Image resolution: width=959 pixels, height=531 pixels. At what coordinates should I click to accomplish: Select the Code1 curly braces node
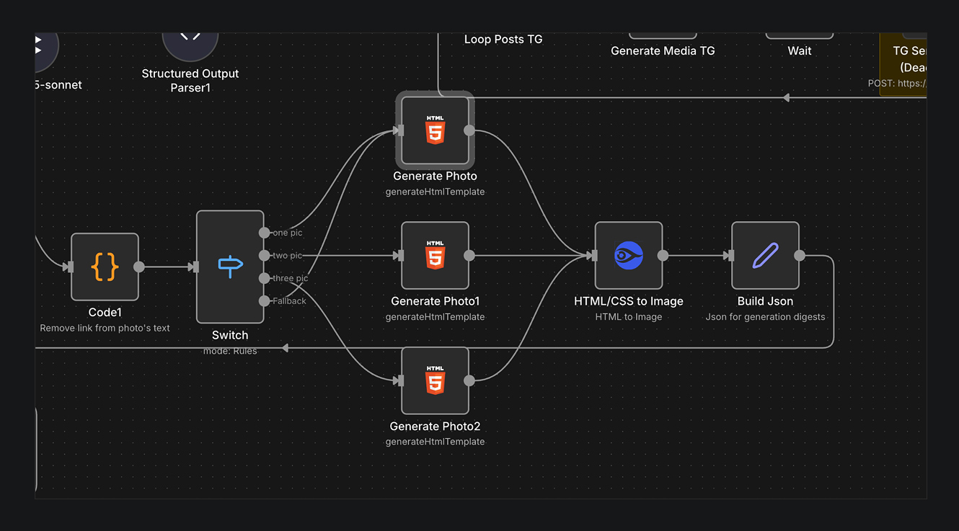tap(105, 267)
